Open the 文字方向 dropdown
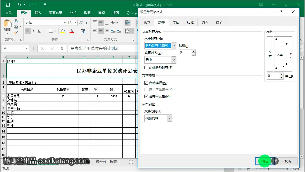Image resolution: width=305 pixels, height=172 pixels. (170, 118)
